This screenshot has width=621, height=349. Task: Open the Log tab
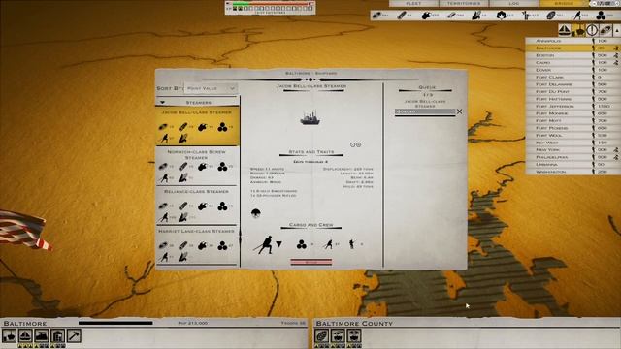[x=513, y=3]
